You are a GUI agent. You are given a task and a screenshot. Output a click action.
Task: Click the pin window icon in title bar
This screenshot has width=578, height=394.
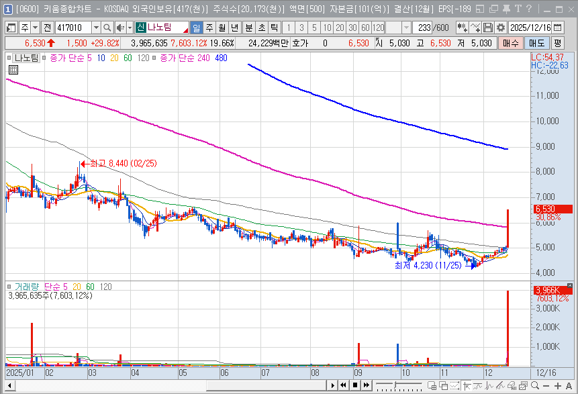pos(506,9)
